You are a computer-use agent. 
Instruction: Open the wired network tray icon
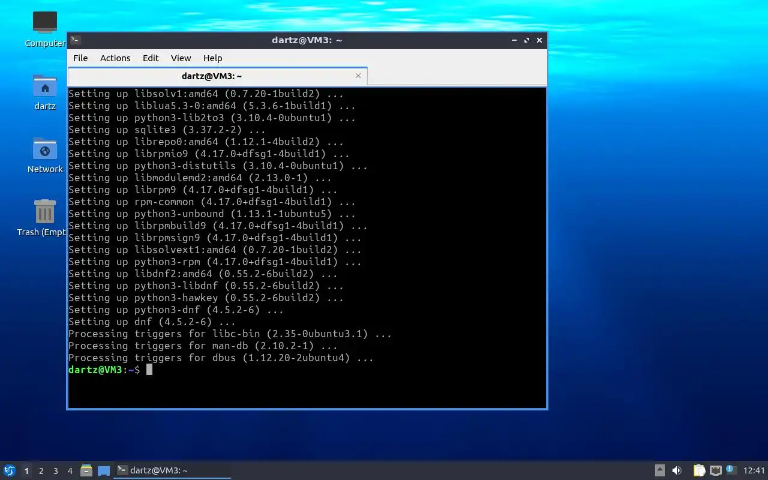[715, 470]
